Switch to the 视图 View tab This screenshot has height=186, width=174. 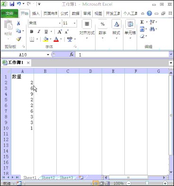[x=98, y=14]
